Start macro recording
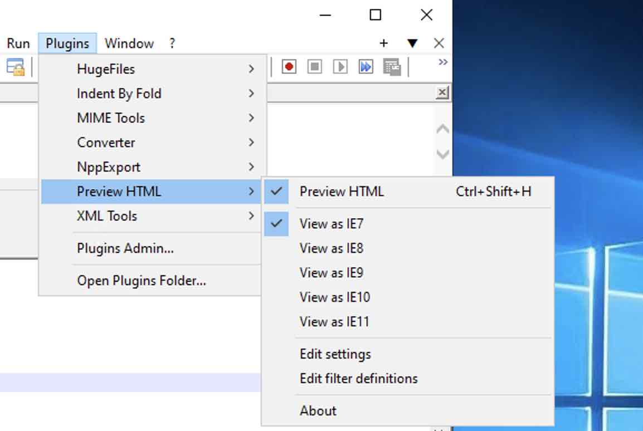Viewport: 643px width, 431px height. [x=289, y=66]
